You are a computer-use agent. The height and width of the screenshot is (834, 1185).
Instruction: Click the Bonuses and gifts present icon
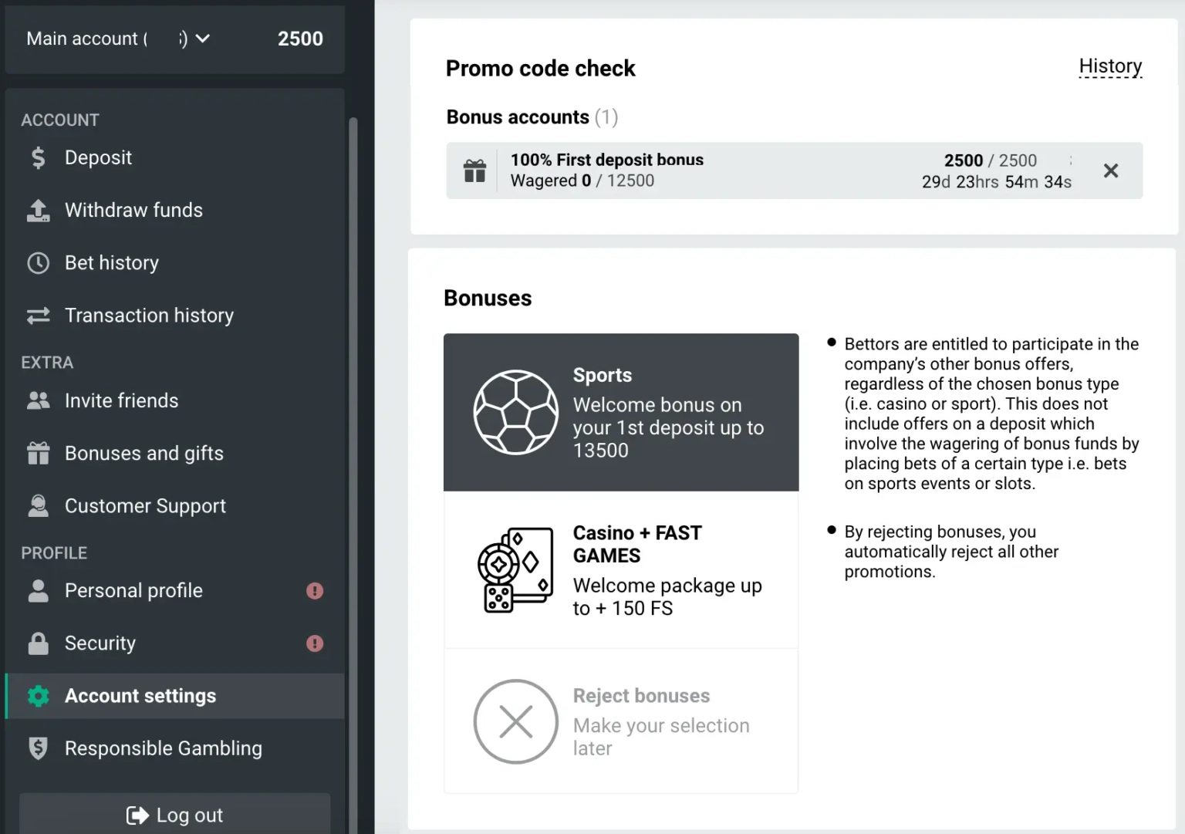pyautogui.click(x=38, y=453)
